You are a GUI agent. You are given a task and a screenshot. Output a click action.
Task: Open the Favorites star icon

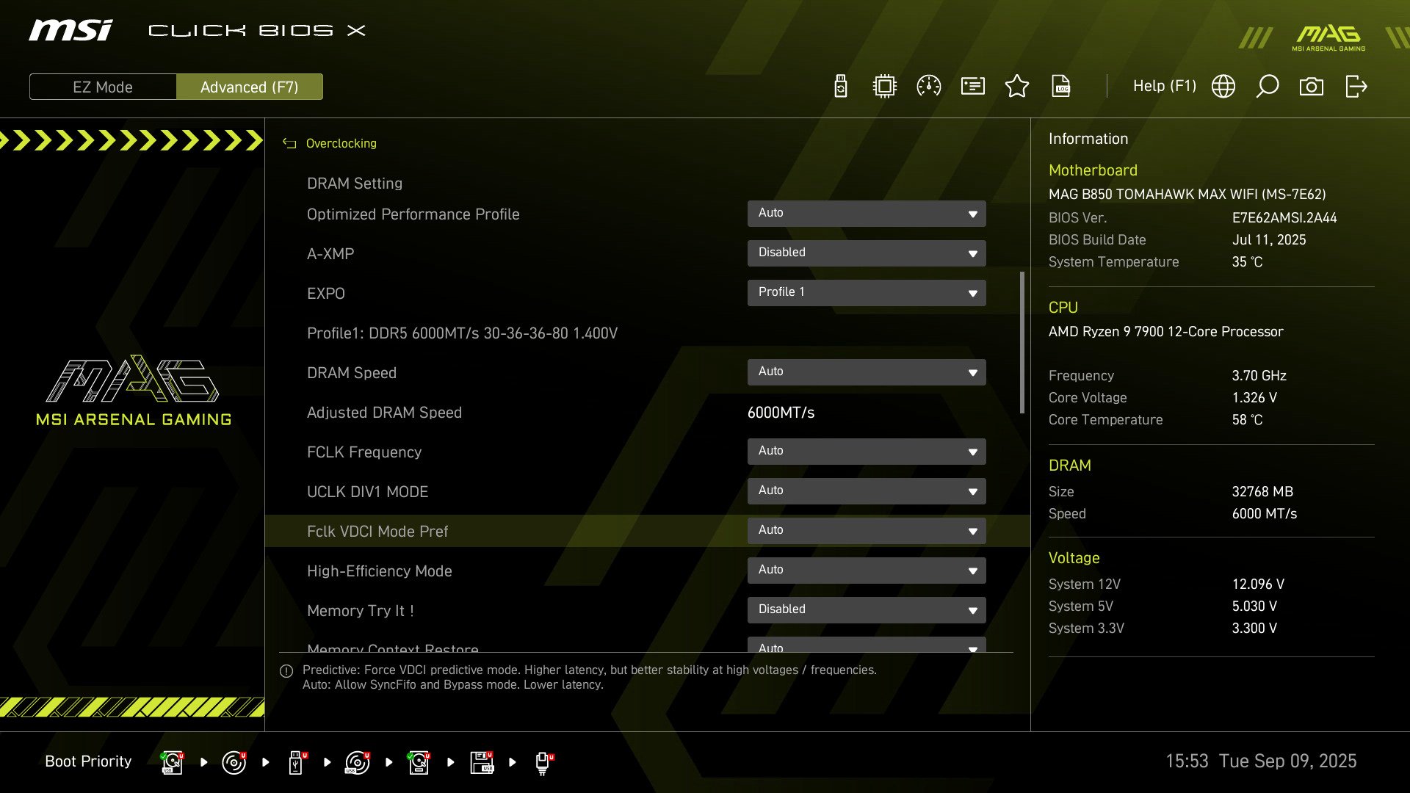(1017, 86)
